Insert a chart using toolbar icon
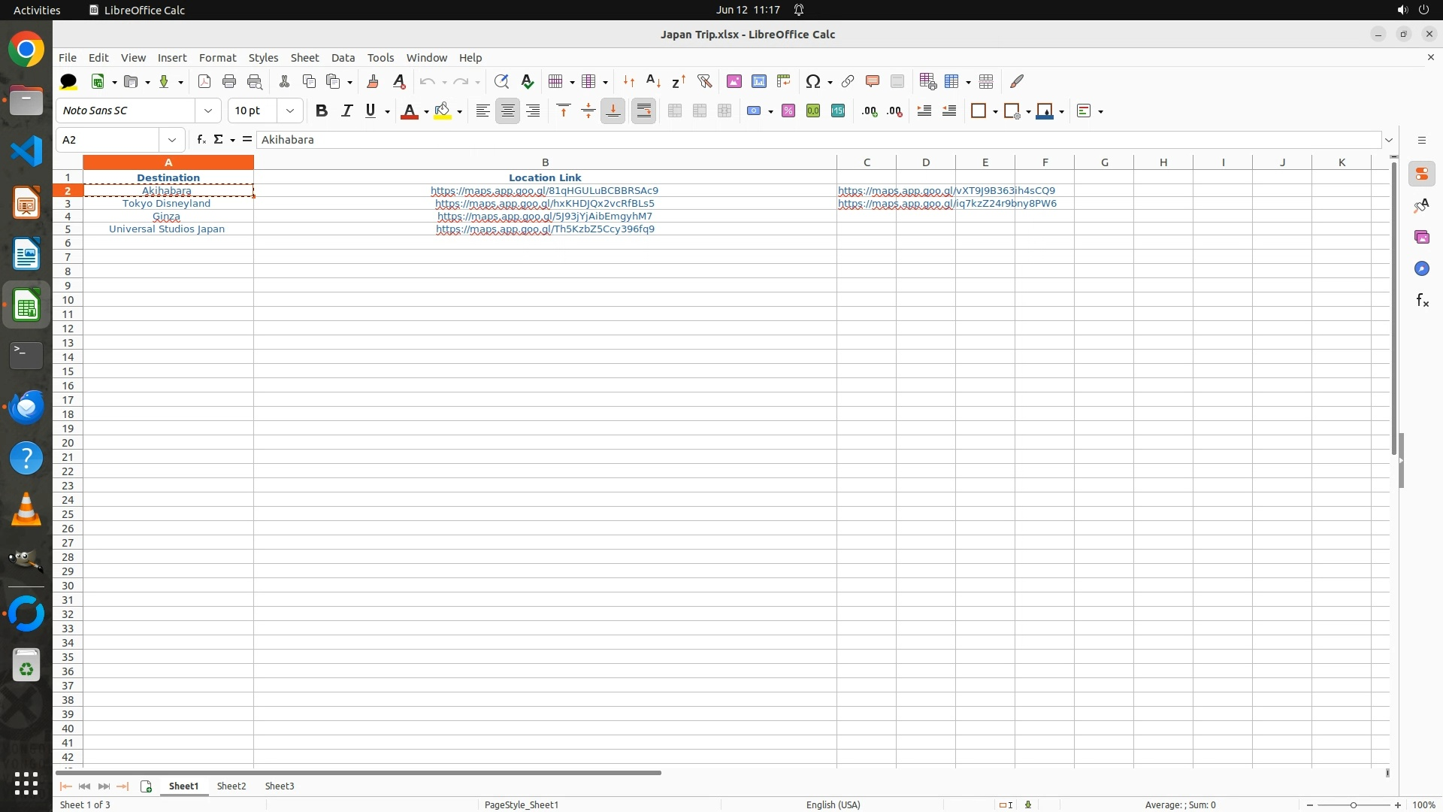Screen dimensions: 1443x812 [x=758, y=81]
